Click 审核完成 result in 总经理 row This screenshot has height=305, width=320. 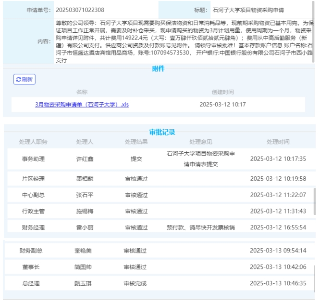point(135,283)
